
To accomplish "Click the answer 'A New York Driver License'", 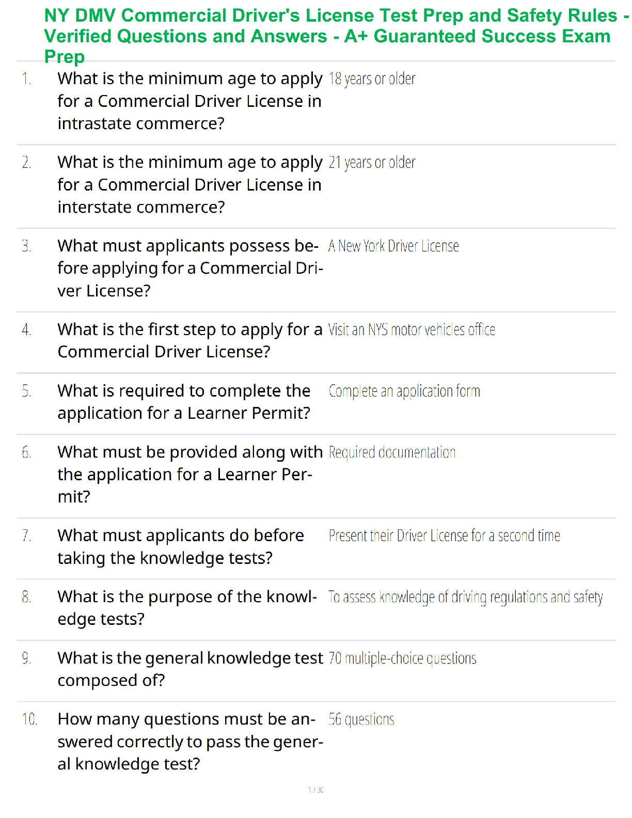I will click(x=393, y=246).
